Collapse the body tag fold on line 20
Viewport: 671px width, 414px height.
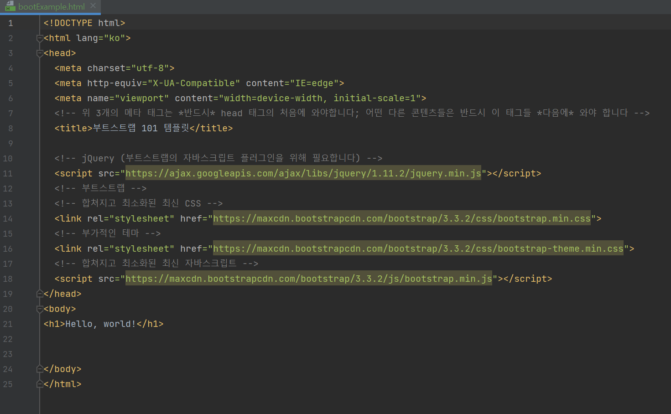[x=40, y=309]
